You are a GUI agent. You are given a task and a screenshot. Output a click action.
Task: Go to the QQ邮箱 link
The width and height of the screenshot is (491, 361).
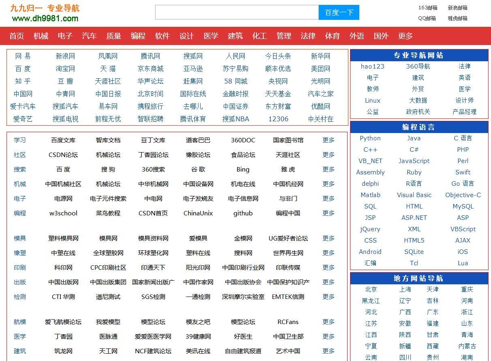(x=427, y=18)
